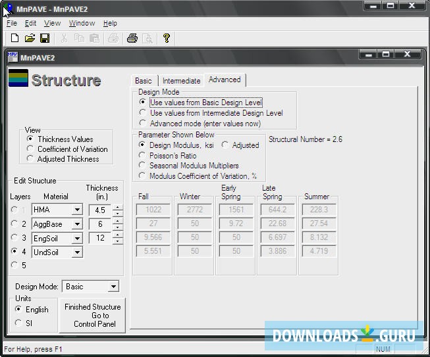Click the HMA thickness field 4.5
The height and width of the screenshot is (357, 430).
[100, 210]
